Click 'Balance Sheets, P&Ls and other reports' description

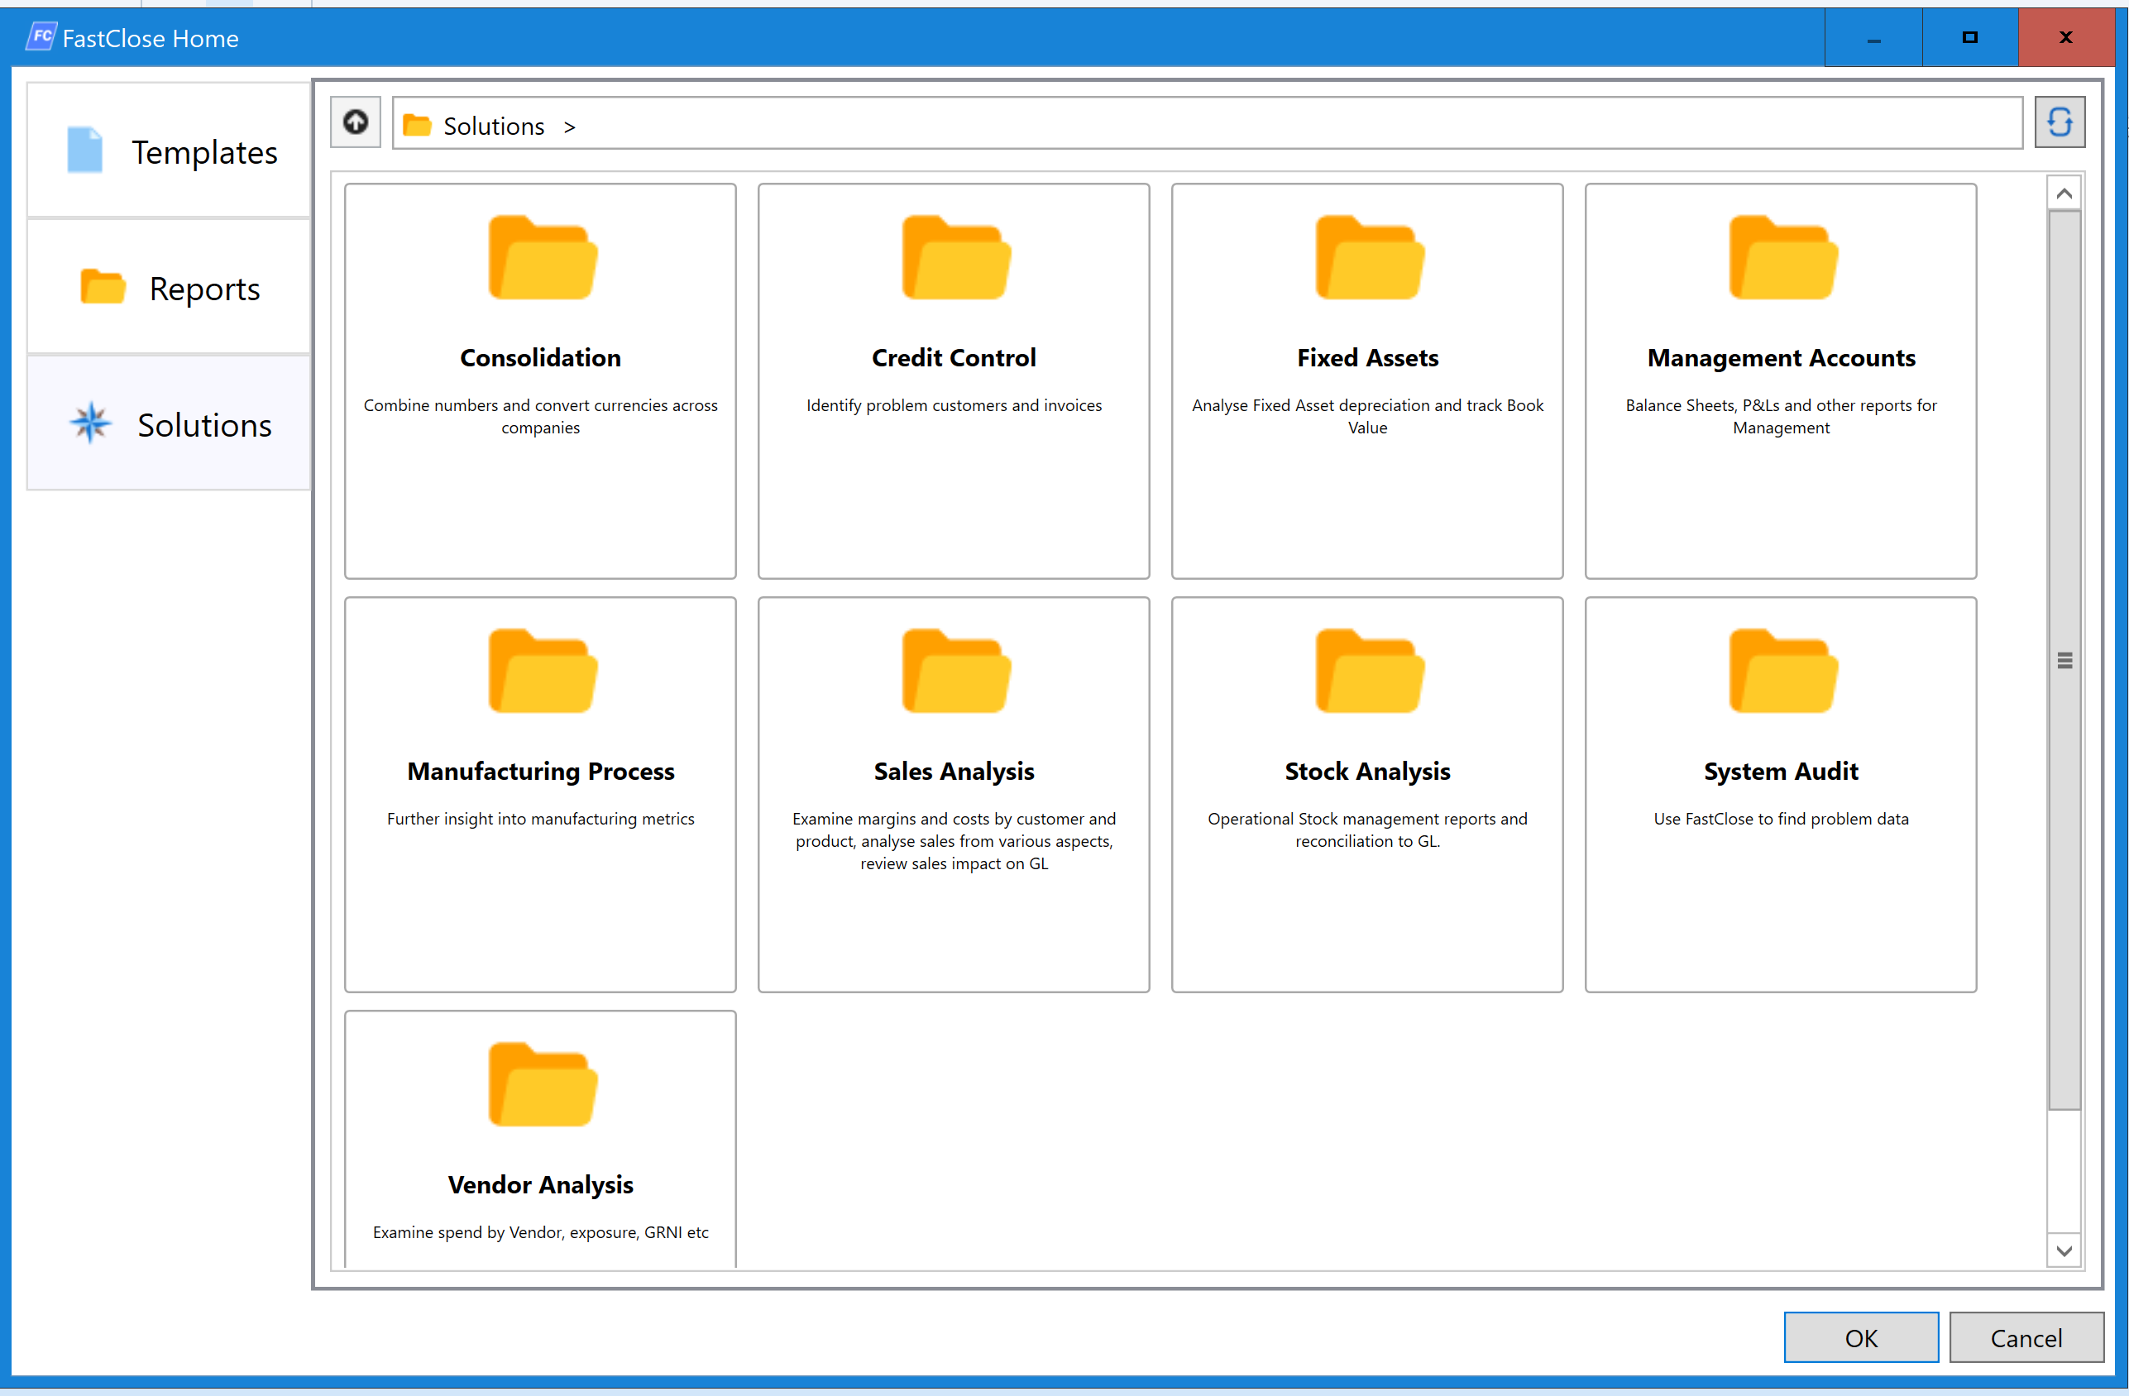tap(1781, 416)
